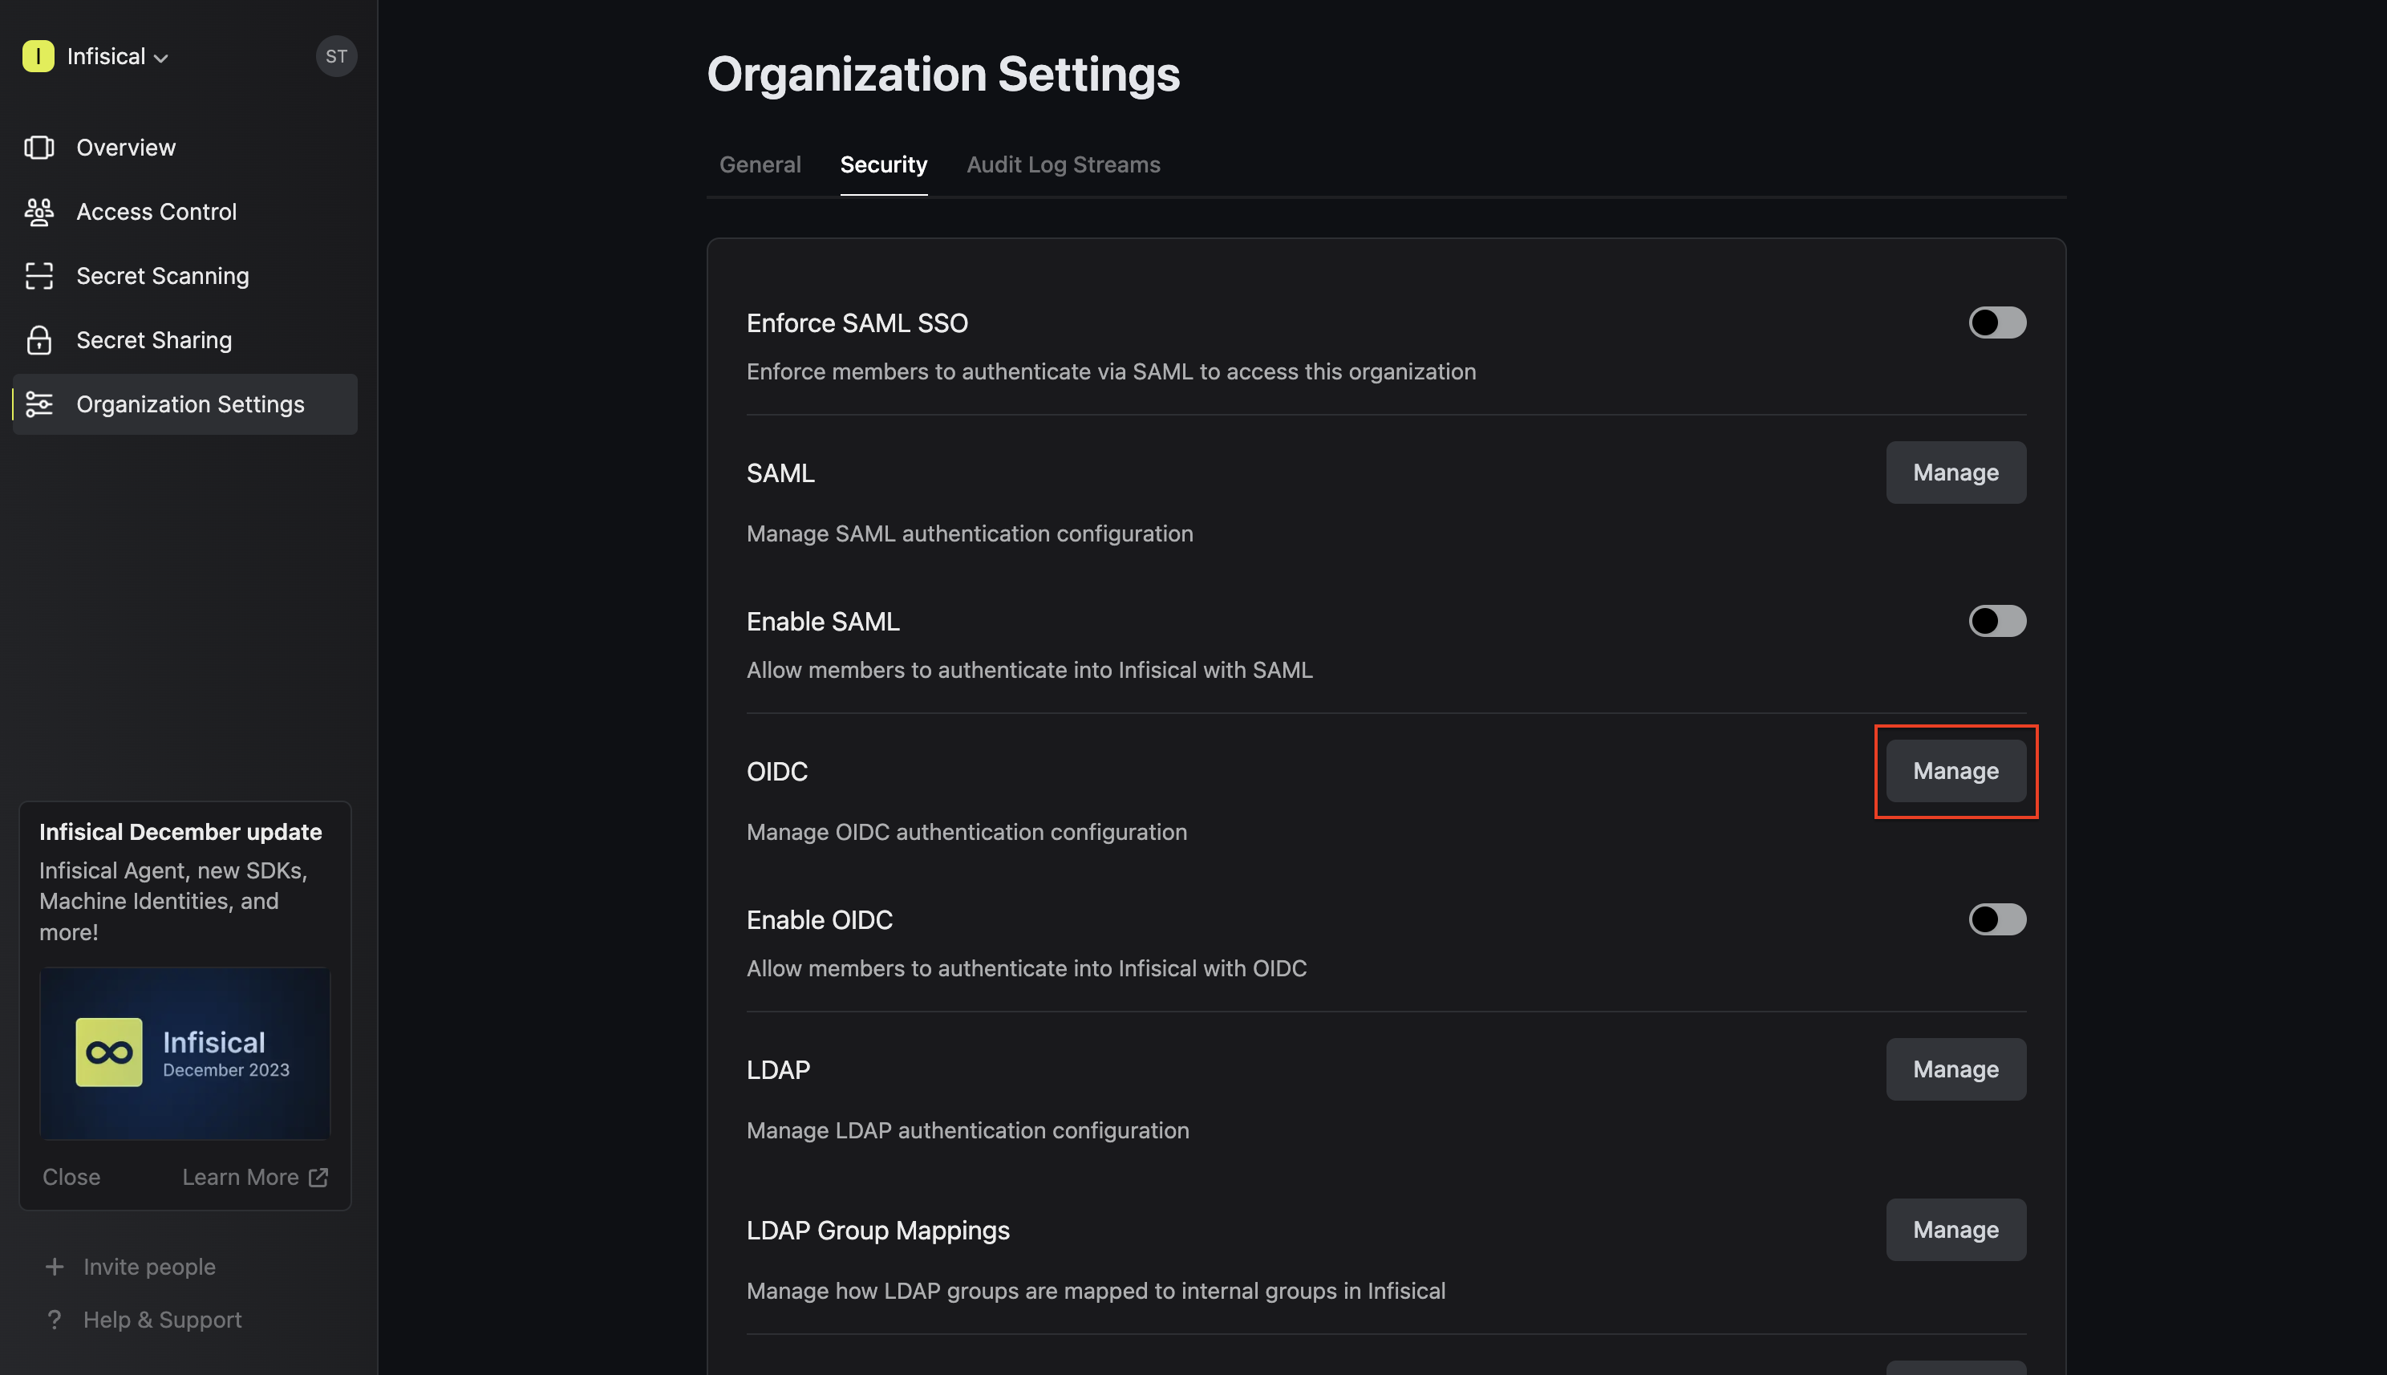Open Access Control in sidebar
This screenshot has height=1375, width=2387.
tap(185, 212)
